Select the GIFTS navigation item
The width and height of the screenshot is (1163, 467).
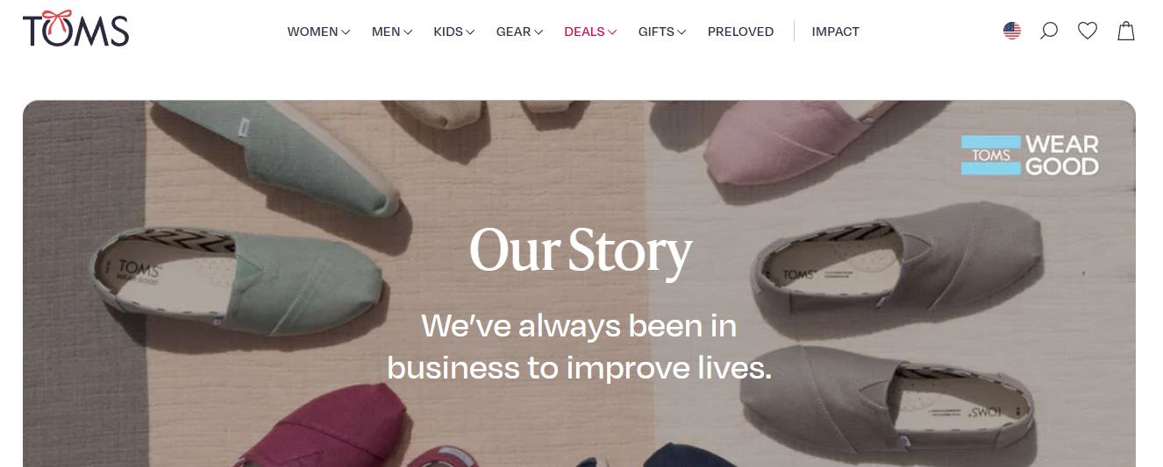tap(656, 32)
